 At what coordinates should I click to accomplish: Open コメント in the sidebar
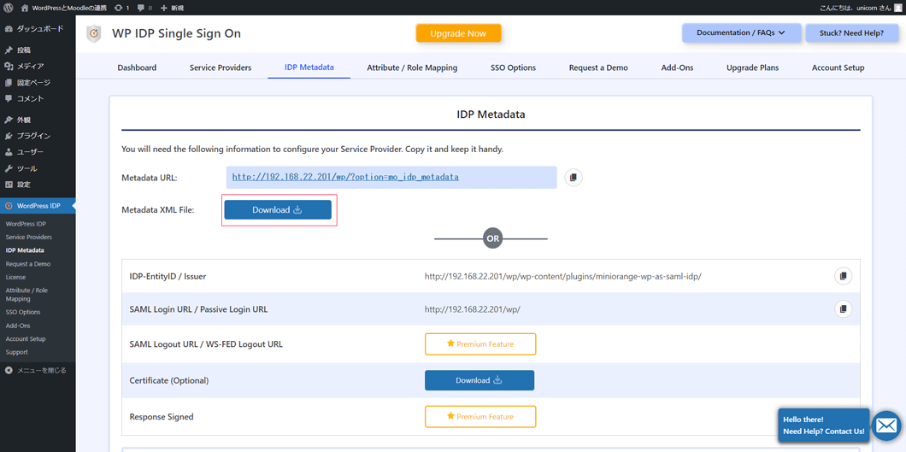[x=38, y=99]
